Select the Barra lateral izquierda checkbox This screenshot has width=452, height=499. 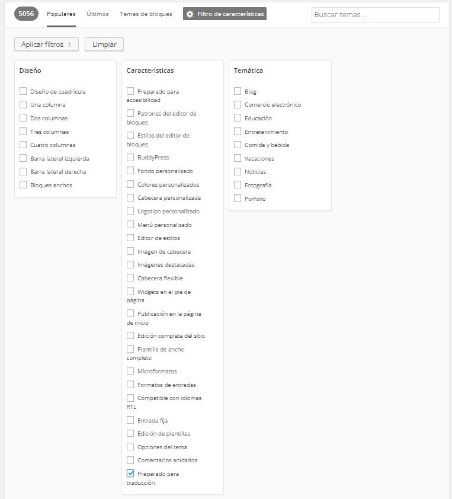(x=23, y=158)
